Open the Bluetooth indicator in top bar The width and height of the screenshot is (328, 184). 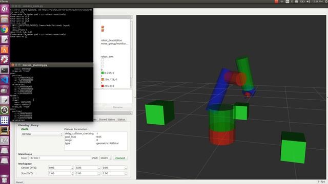(292, 2)
